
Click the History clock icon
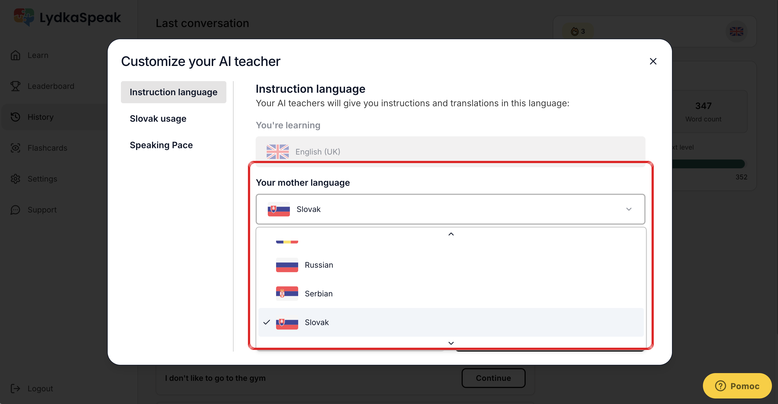(x=15, y=117)
